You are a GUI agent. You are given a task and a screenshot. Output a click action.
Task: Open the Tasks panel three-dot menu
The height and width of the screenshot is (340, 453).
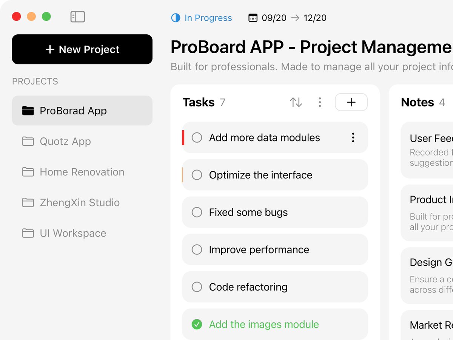320,102
